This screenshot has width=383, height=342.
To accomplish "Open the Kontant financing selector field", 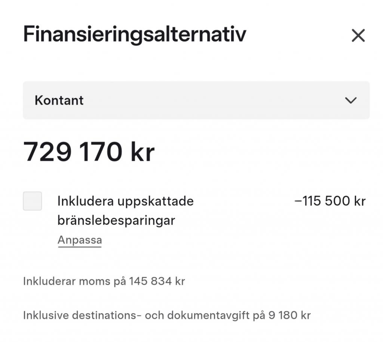I will pos(196,100).
